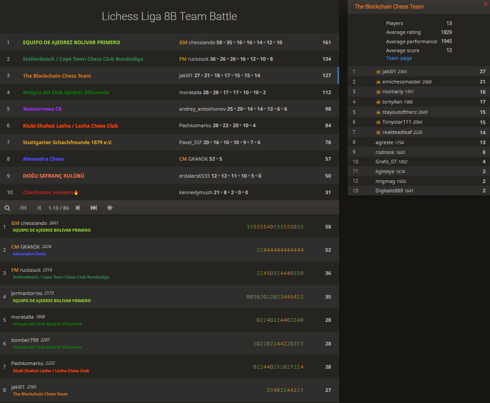This screenshot has width=490, height=403.
Task: Click the Average performance value 1945
Action: (446, 41)
